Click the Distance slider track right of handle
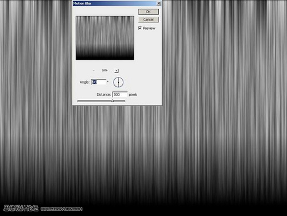287x216 pixels. [119, 101]
